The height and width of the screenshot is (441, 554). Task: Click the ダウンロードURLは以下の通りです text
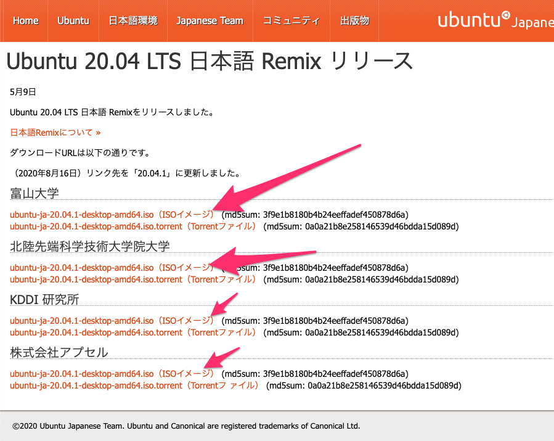pyautogui.click(x=81, y=153)
